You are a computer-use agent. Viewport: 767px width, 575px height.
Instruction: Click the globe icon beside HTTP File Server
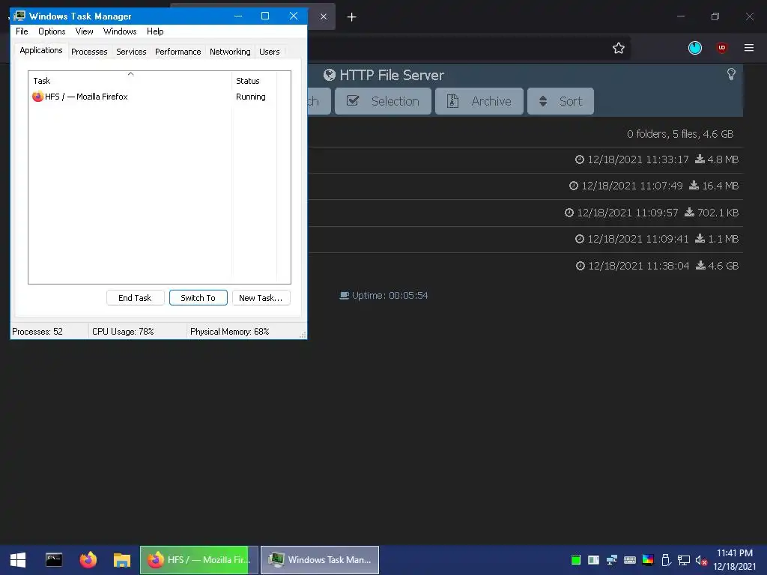pos(330,75)
